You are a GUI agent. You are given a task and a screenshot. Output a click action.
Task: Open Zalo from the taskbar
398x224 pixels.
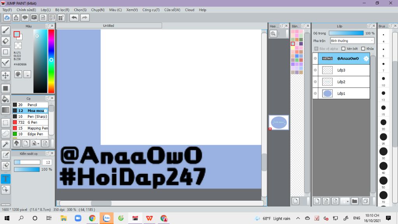(106, 218)
